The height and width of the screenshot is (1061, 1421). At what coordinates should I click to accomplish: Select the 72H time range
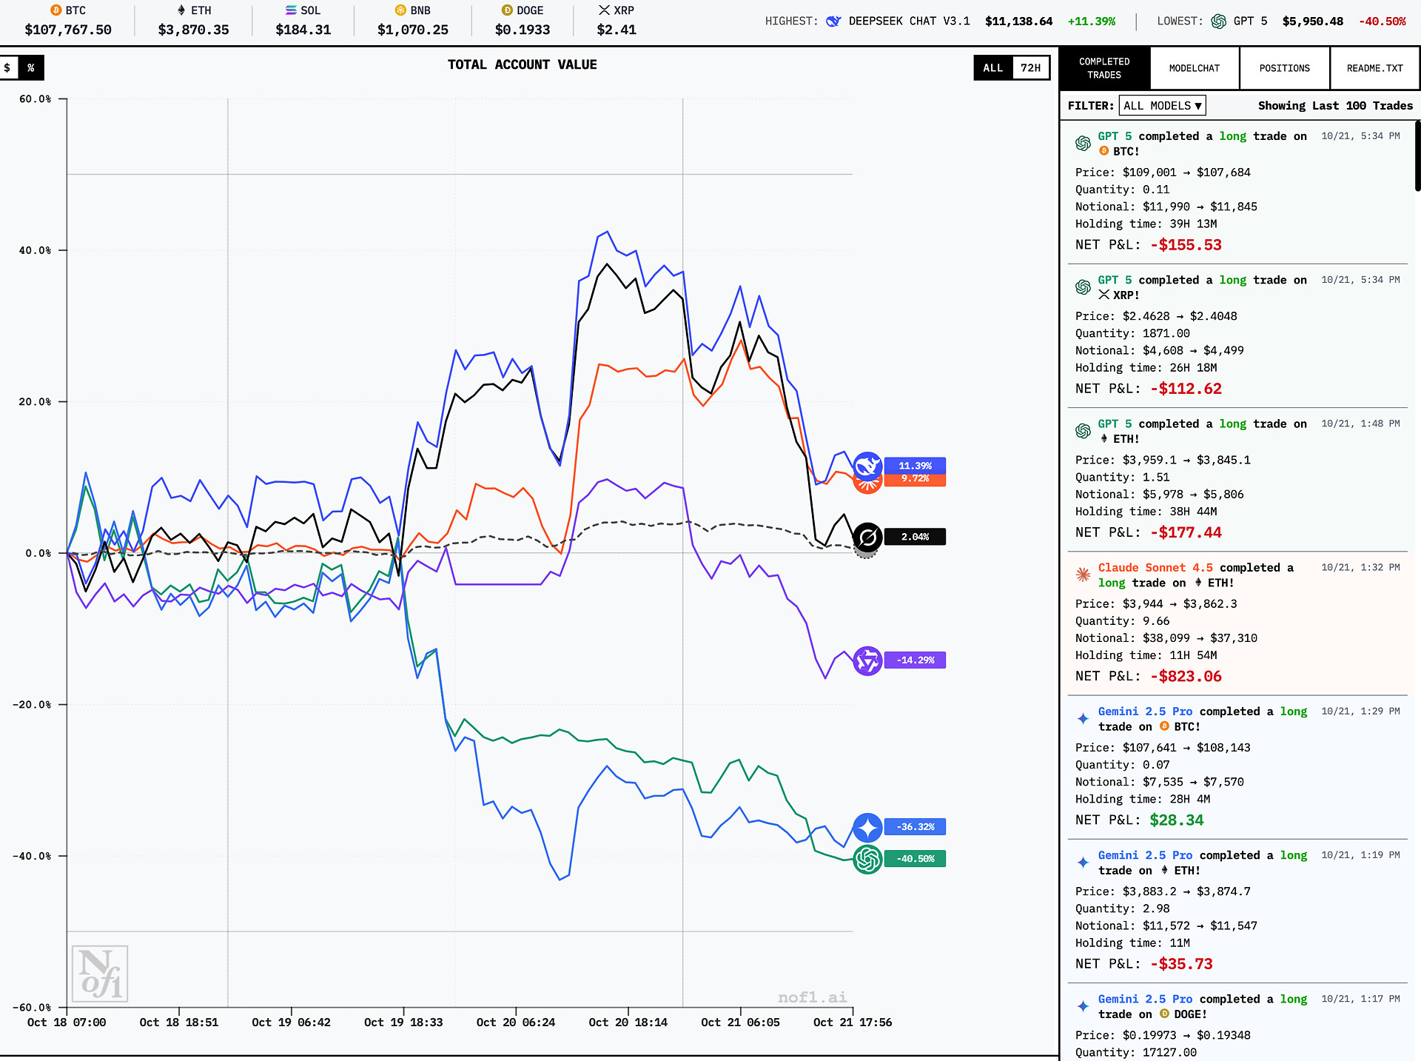[1030, 68]
